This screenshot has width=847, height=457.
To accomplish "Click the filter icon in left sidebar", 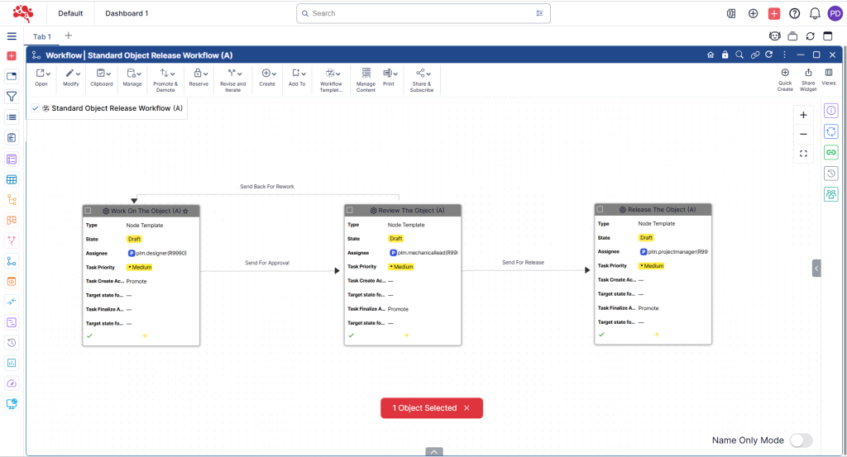I will [x=12, y=97].
